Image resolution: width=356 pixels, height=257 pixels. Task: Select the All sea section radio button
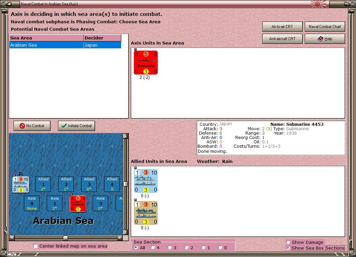point(136,248)
